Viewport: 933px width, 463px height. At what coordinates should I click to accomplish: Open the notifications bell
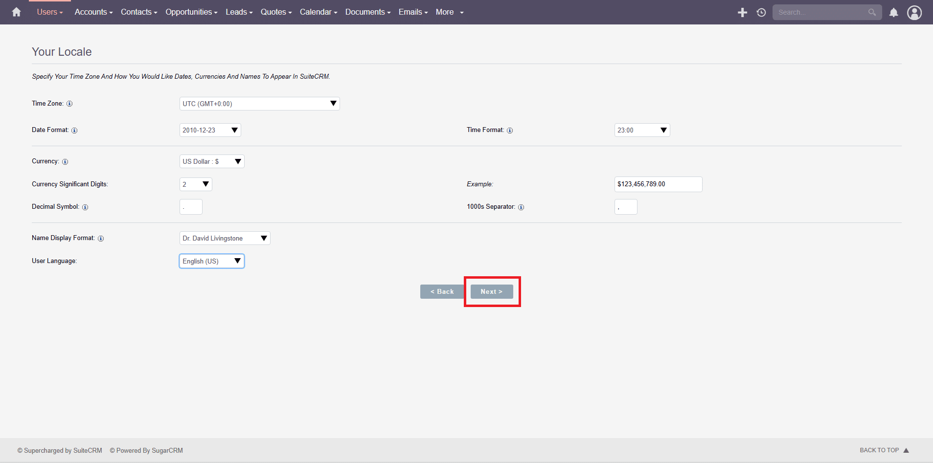[x=893, y=12]
